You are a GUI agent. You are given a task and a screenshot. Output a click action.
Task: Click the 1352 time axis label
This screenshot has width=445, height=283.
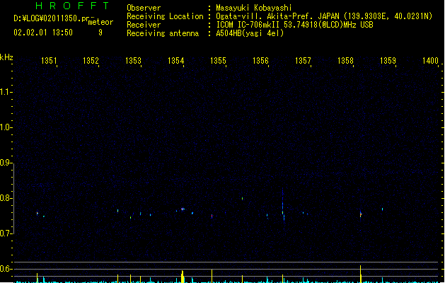[91, 61]
